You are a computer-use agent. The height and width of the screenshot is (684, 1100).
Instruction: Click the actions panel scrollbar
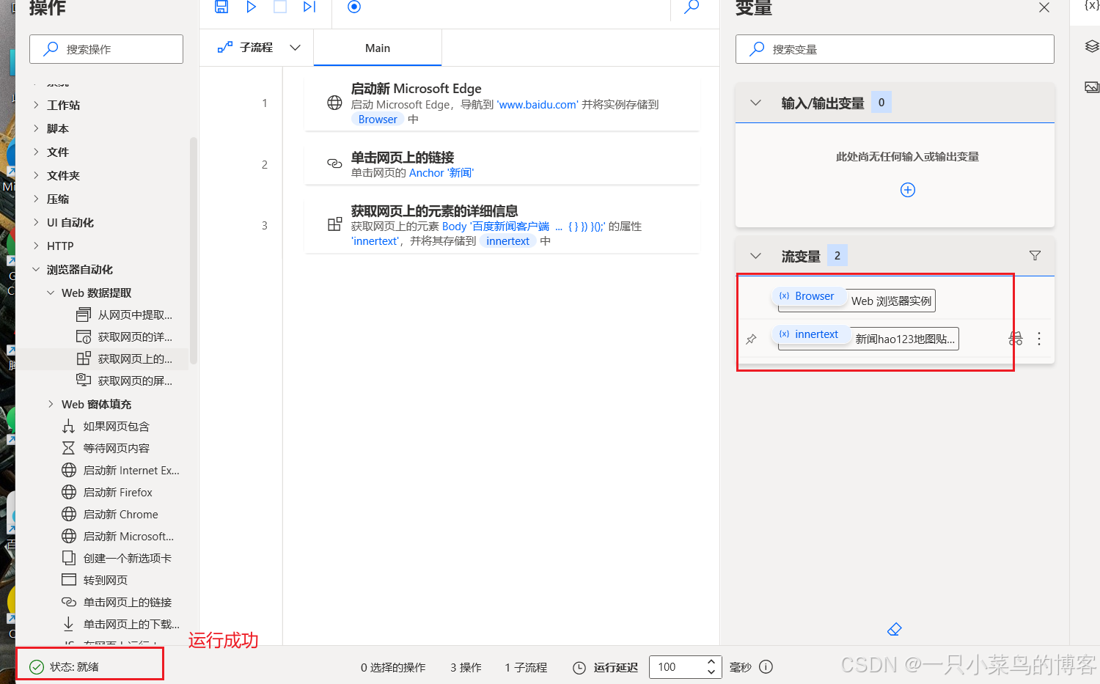click(x=194, y=251)
